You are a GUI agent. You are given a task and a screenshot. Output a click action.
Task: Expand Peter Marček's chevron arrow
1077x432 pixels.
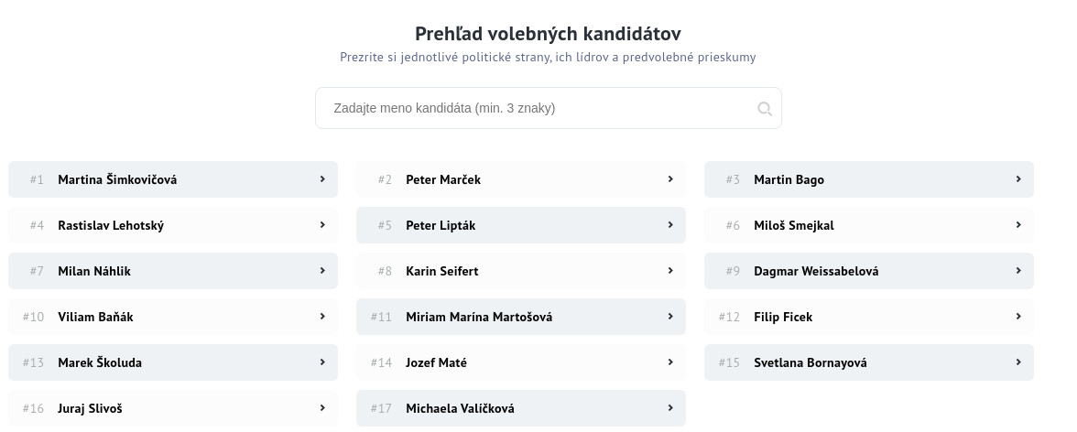click(670, 179)
